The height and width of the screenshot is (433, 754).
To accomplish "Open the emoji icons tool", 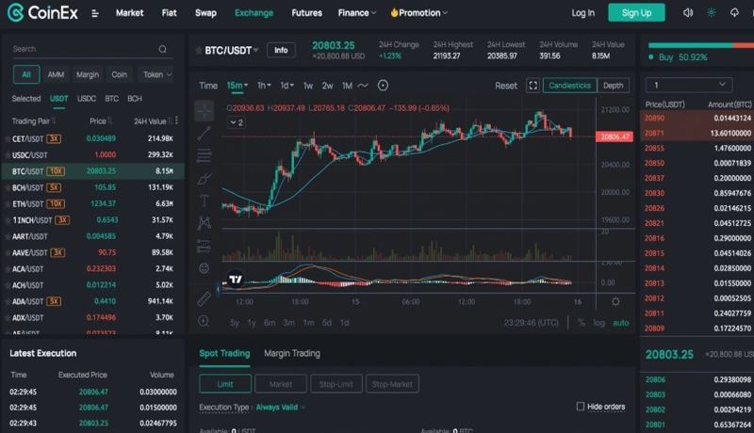I will coord(204,268).
